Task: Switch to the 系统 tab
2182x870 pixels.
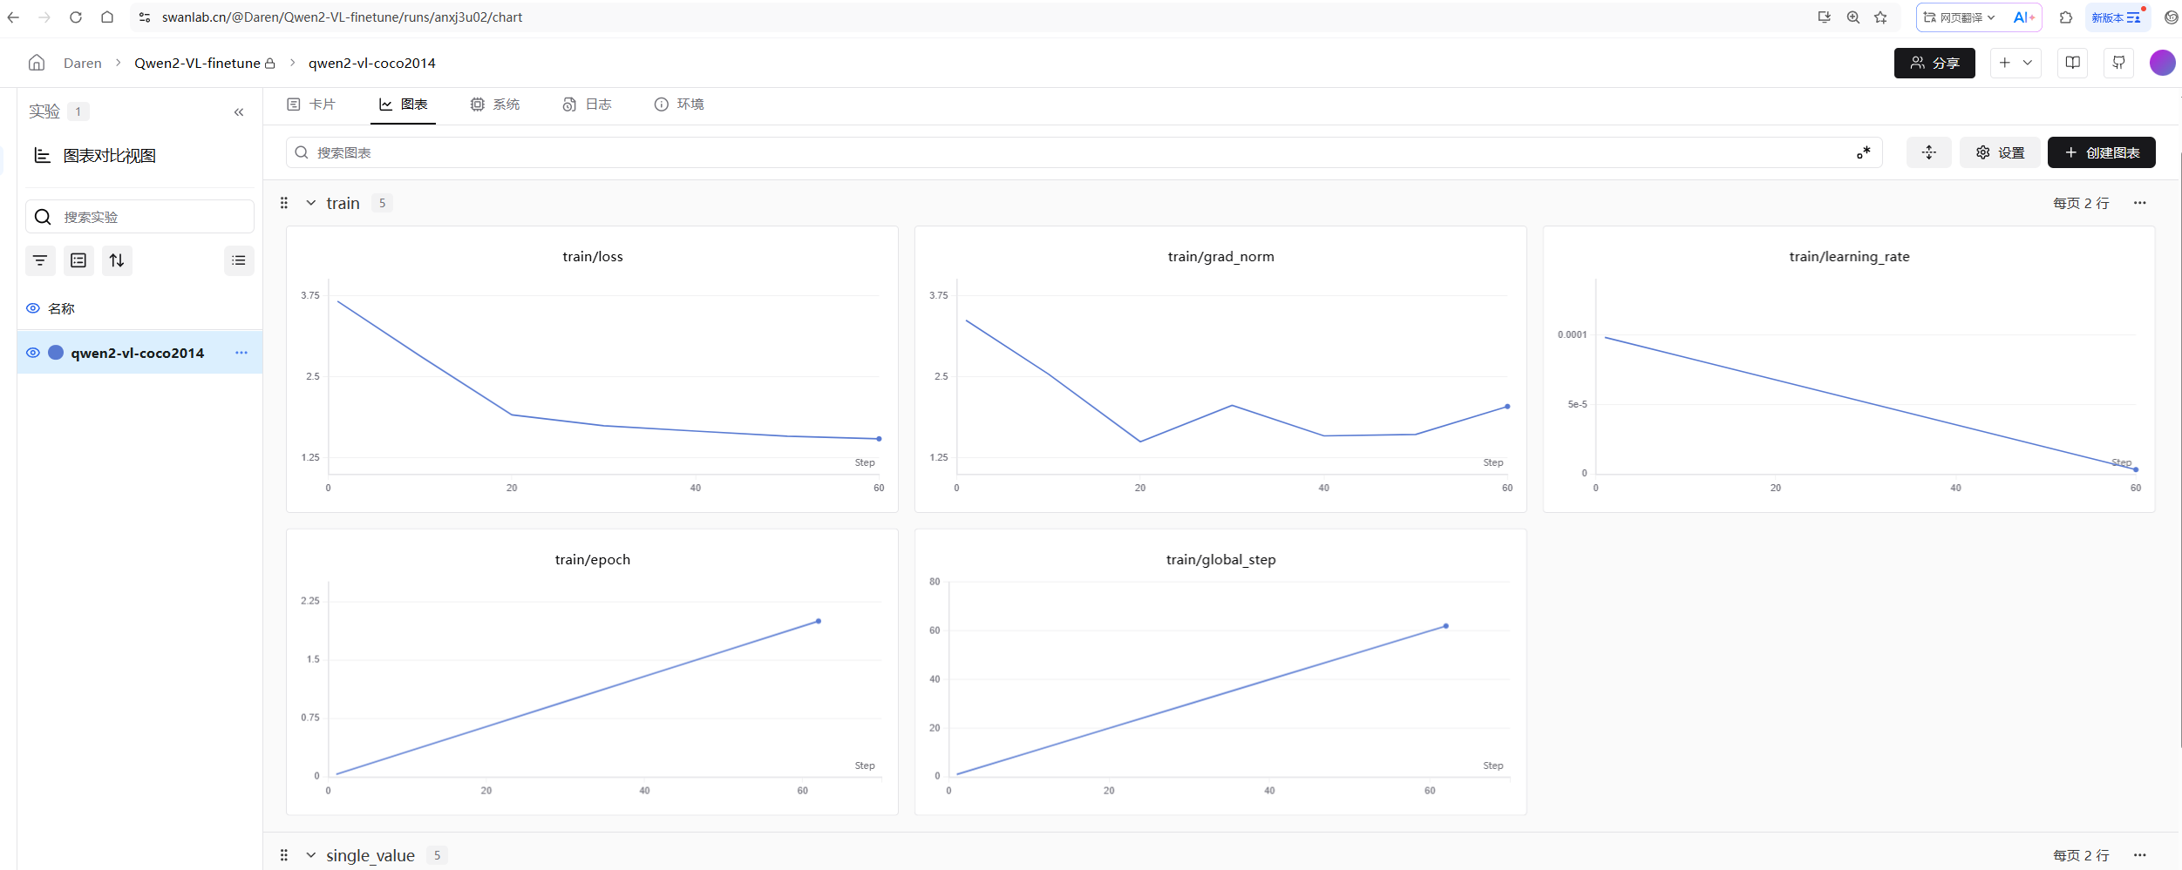Action: point(495,105)
